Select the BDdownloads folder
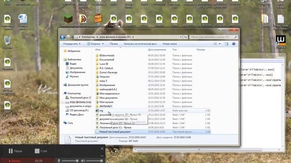This screenshot has height=163, width=291. (107, 55)
